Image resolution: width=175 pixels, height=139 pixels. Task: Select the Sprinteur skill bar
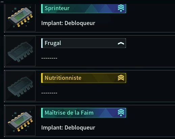[x=83, y=8]
